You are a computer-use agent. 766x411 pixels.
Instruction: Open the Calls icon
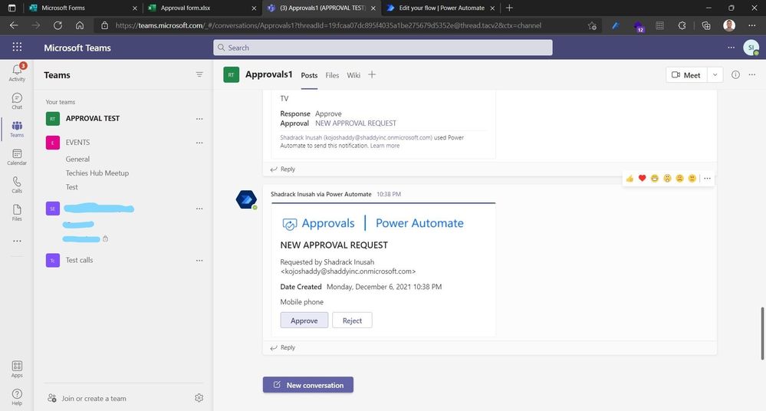tap(17, 185)
